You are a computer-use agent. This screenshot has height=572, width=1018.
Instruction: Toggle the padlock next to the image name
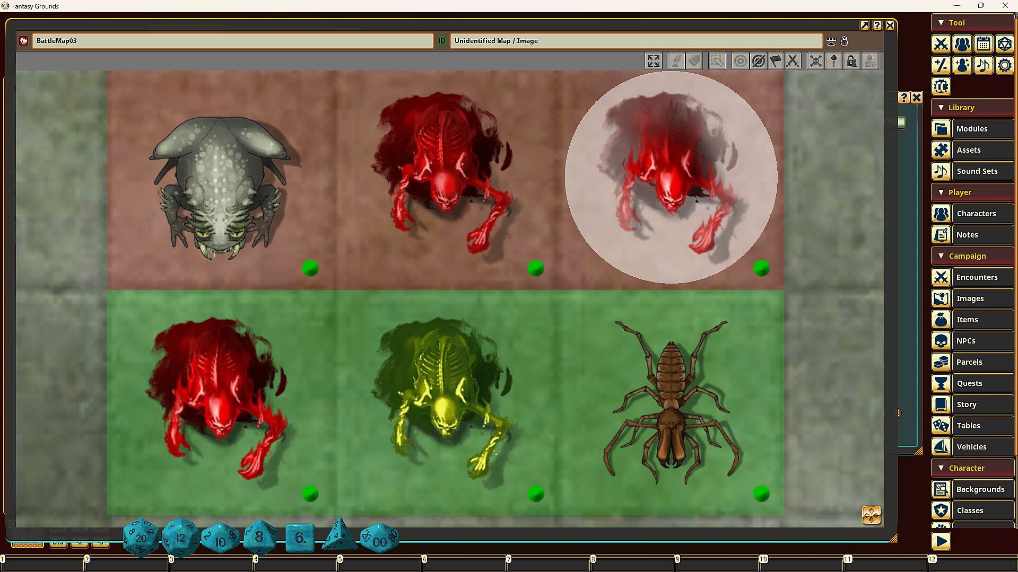(x=845, y=41)
